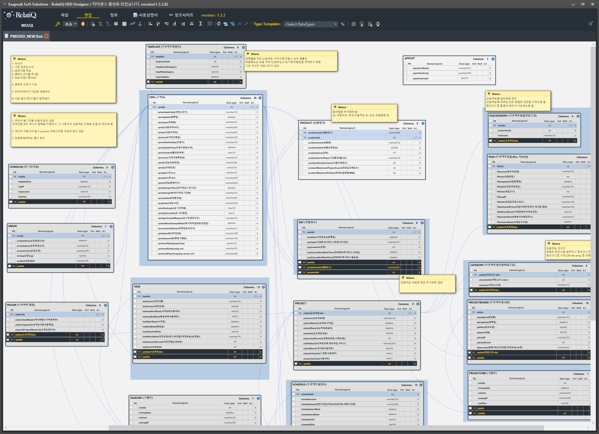Open the 파일 menu
The height and width of the screenshot is (434, 599).
click(65, 15)
